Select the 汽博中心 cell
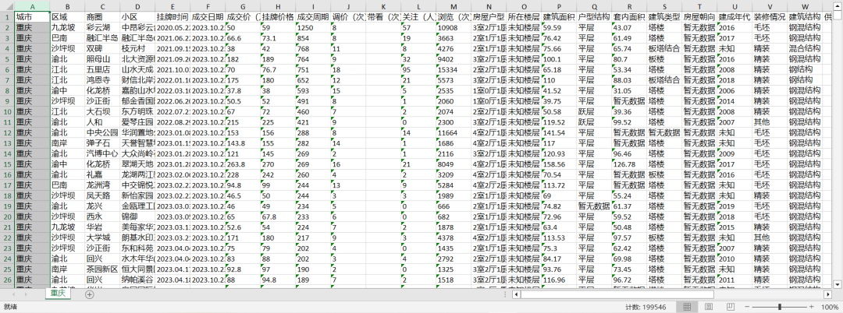This screenshot has width=843, height=313. [102, 153]
